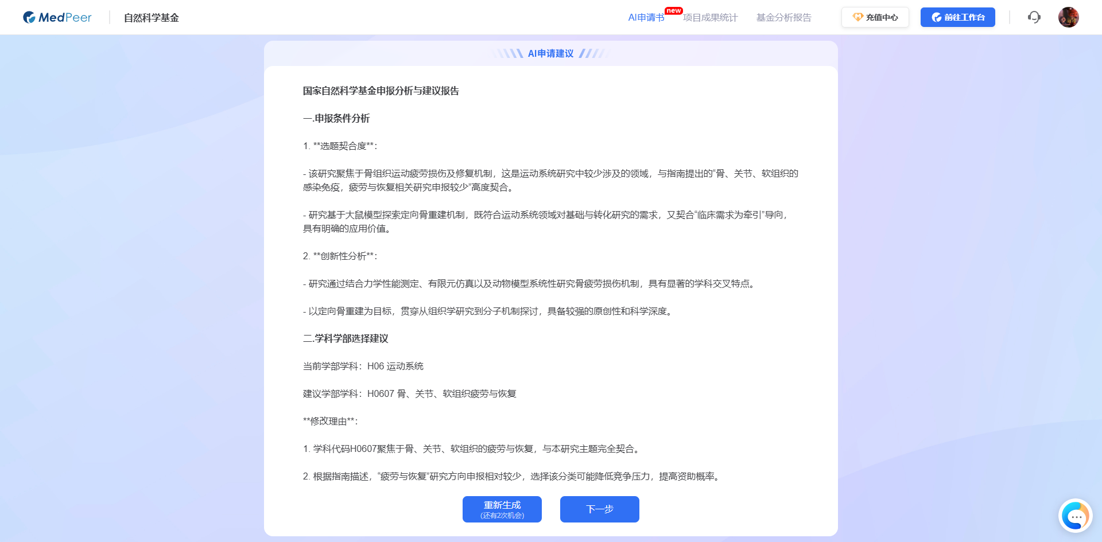
Task: Click sentence starting 根据指南描述
Action: [x=513, y=476]
